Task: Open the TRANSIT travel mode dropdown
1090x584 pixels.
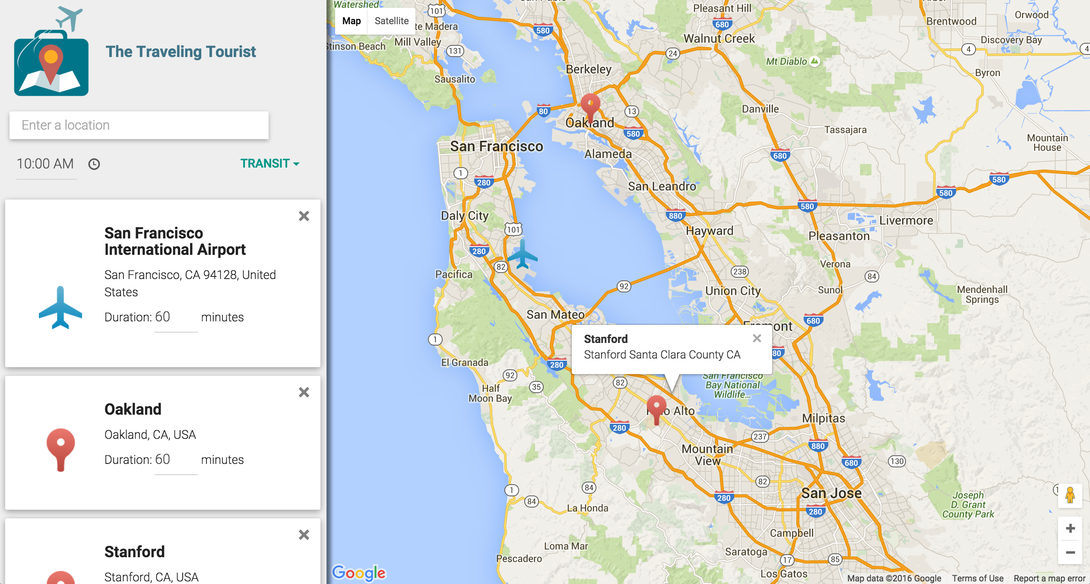Action: click(x=269, y=164)
